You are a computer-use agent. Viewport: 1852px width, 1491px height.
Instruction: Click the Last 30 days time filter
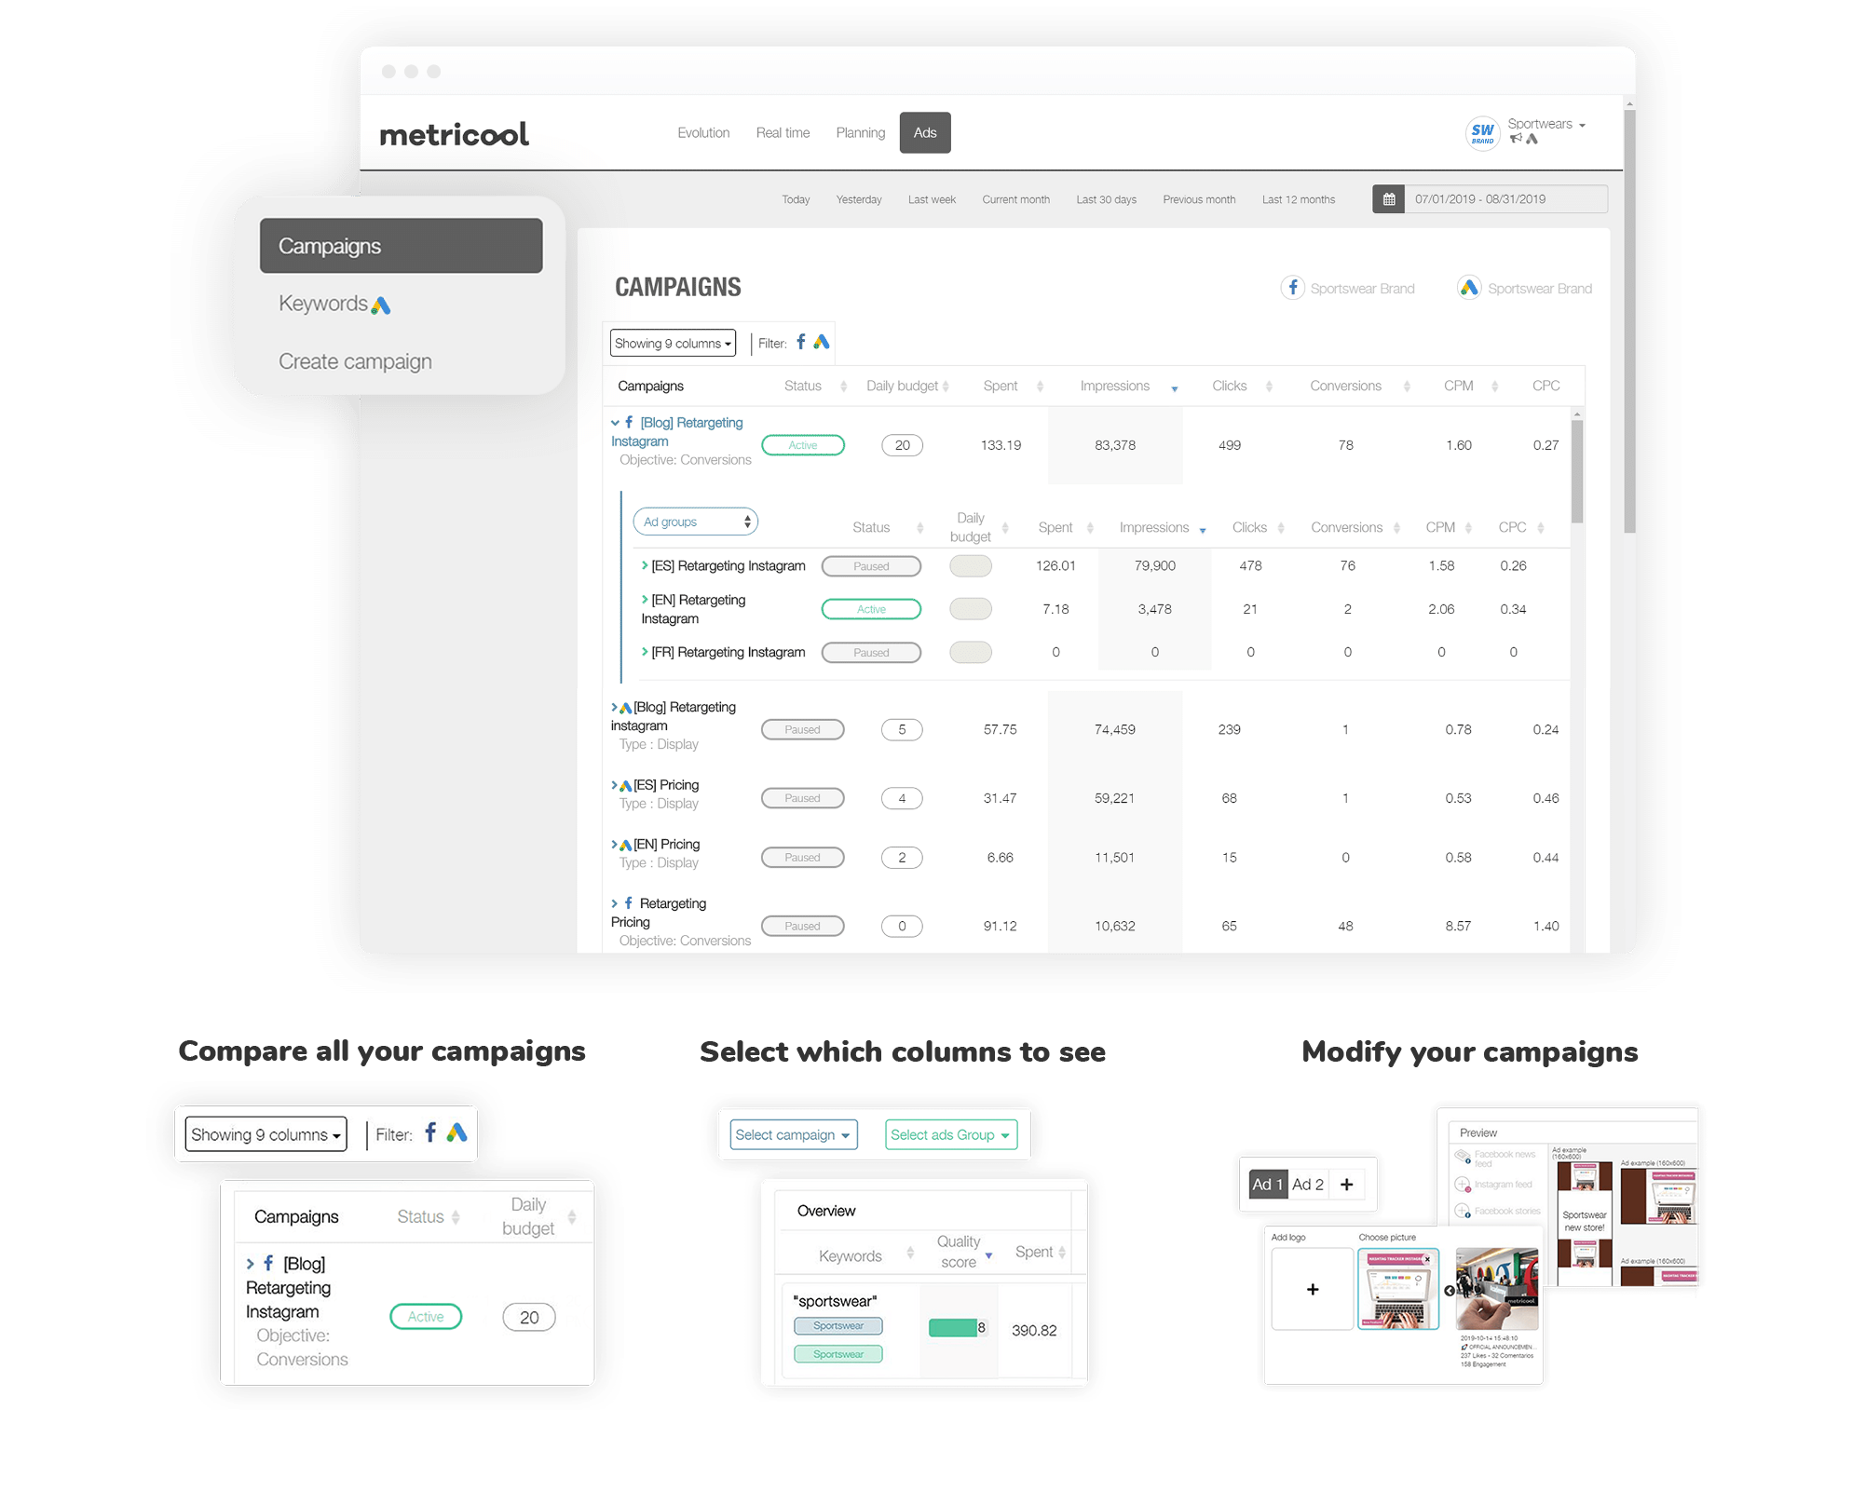click(1103, 201)
